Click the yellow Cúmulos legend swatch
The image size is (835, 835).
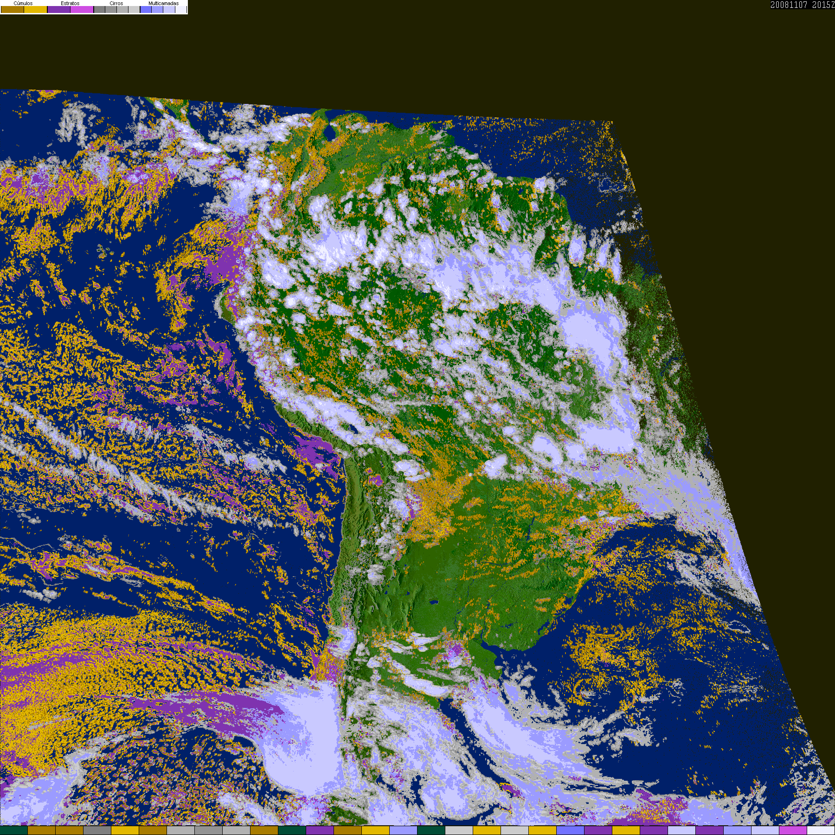35,9
